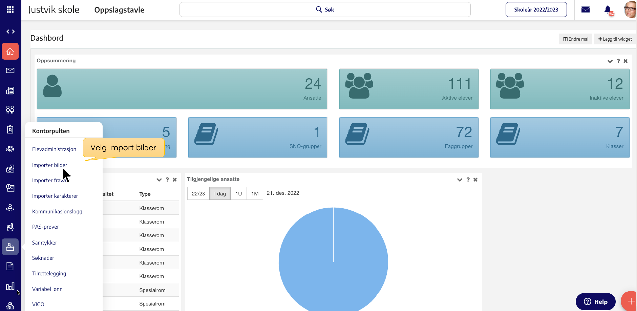Open the document page icon in sidebar
This screenshot has height=311, width=637.
[10, 266]
